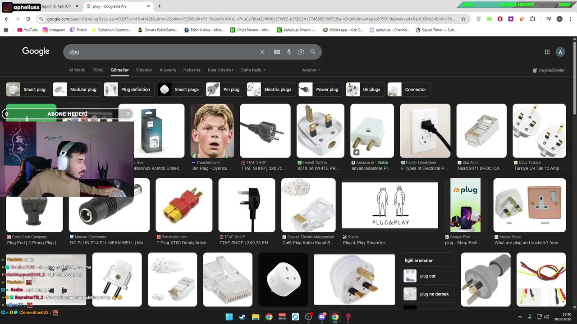Select the Modular plug filter chip
The image size is (577, 324).
[77, 89]
